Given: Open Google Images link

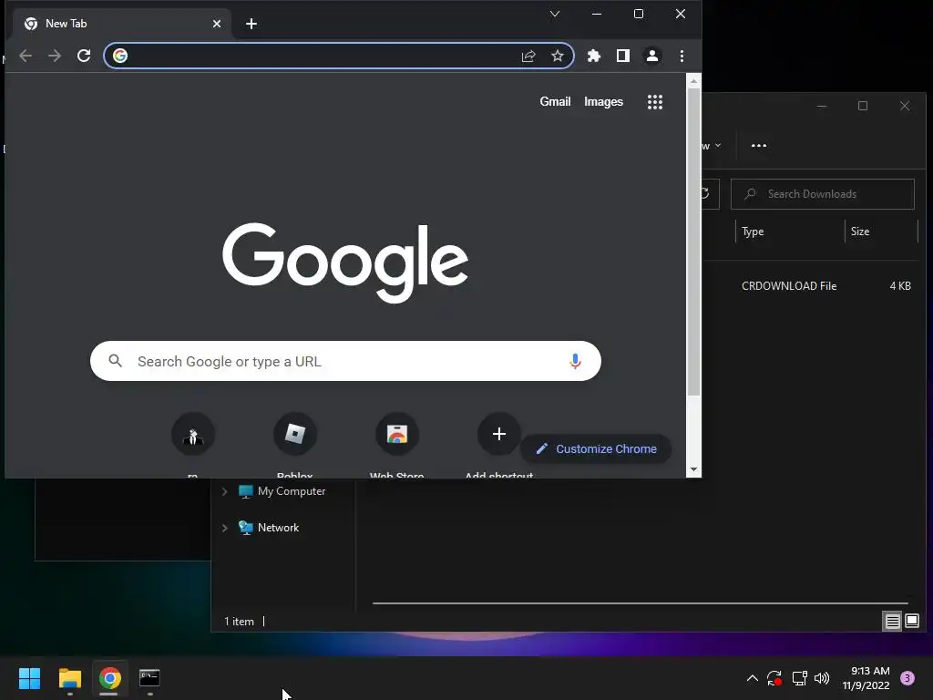Looking at the screenshot, I should pyautogui.click(x=603, y=102).
